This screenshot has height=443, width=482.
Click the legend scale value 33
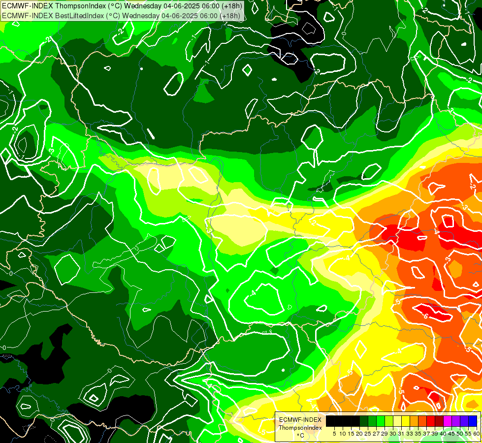pos(410,434)
